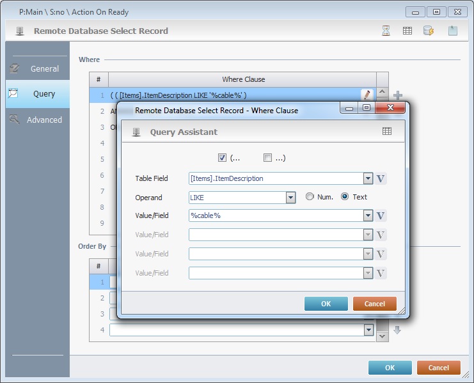Expand the Table Field dropdown
Viewport: 474px width, 383px height.
click(x=368, y=178)
